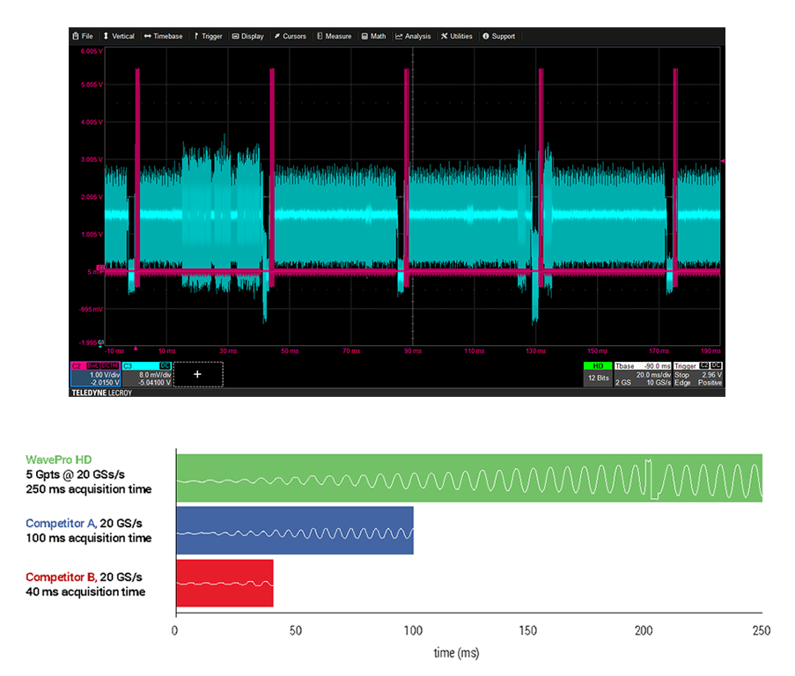The image size is (795, 676).
Task: Click the Utilities menu tools icon
Action: [x=444, y=36]
